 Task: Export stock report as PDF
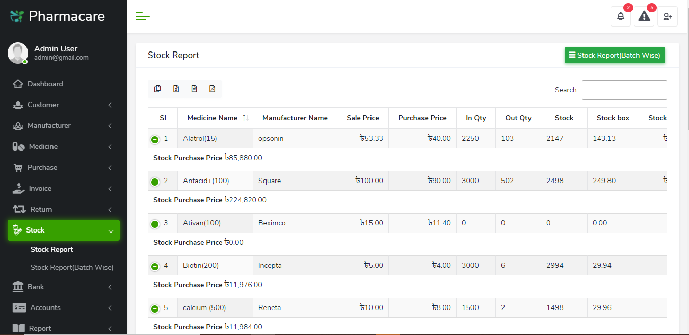213,89
